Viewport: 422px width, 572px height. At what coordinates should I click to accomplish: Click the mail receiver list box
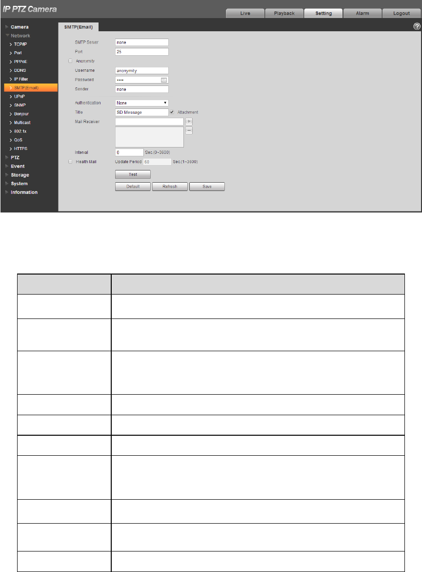tap(149, 137)
